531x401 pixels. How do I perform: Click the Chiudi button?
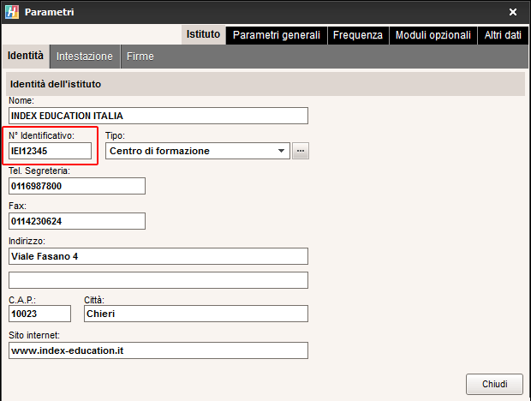pyautogui.click(x=494, y=384)
